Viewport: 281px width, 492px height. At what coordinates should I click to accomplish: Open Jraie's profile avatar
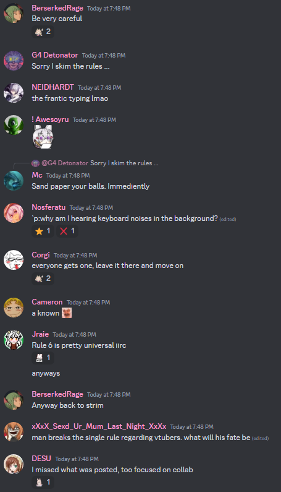(14, 340)
